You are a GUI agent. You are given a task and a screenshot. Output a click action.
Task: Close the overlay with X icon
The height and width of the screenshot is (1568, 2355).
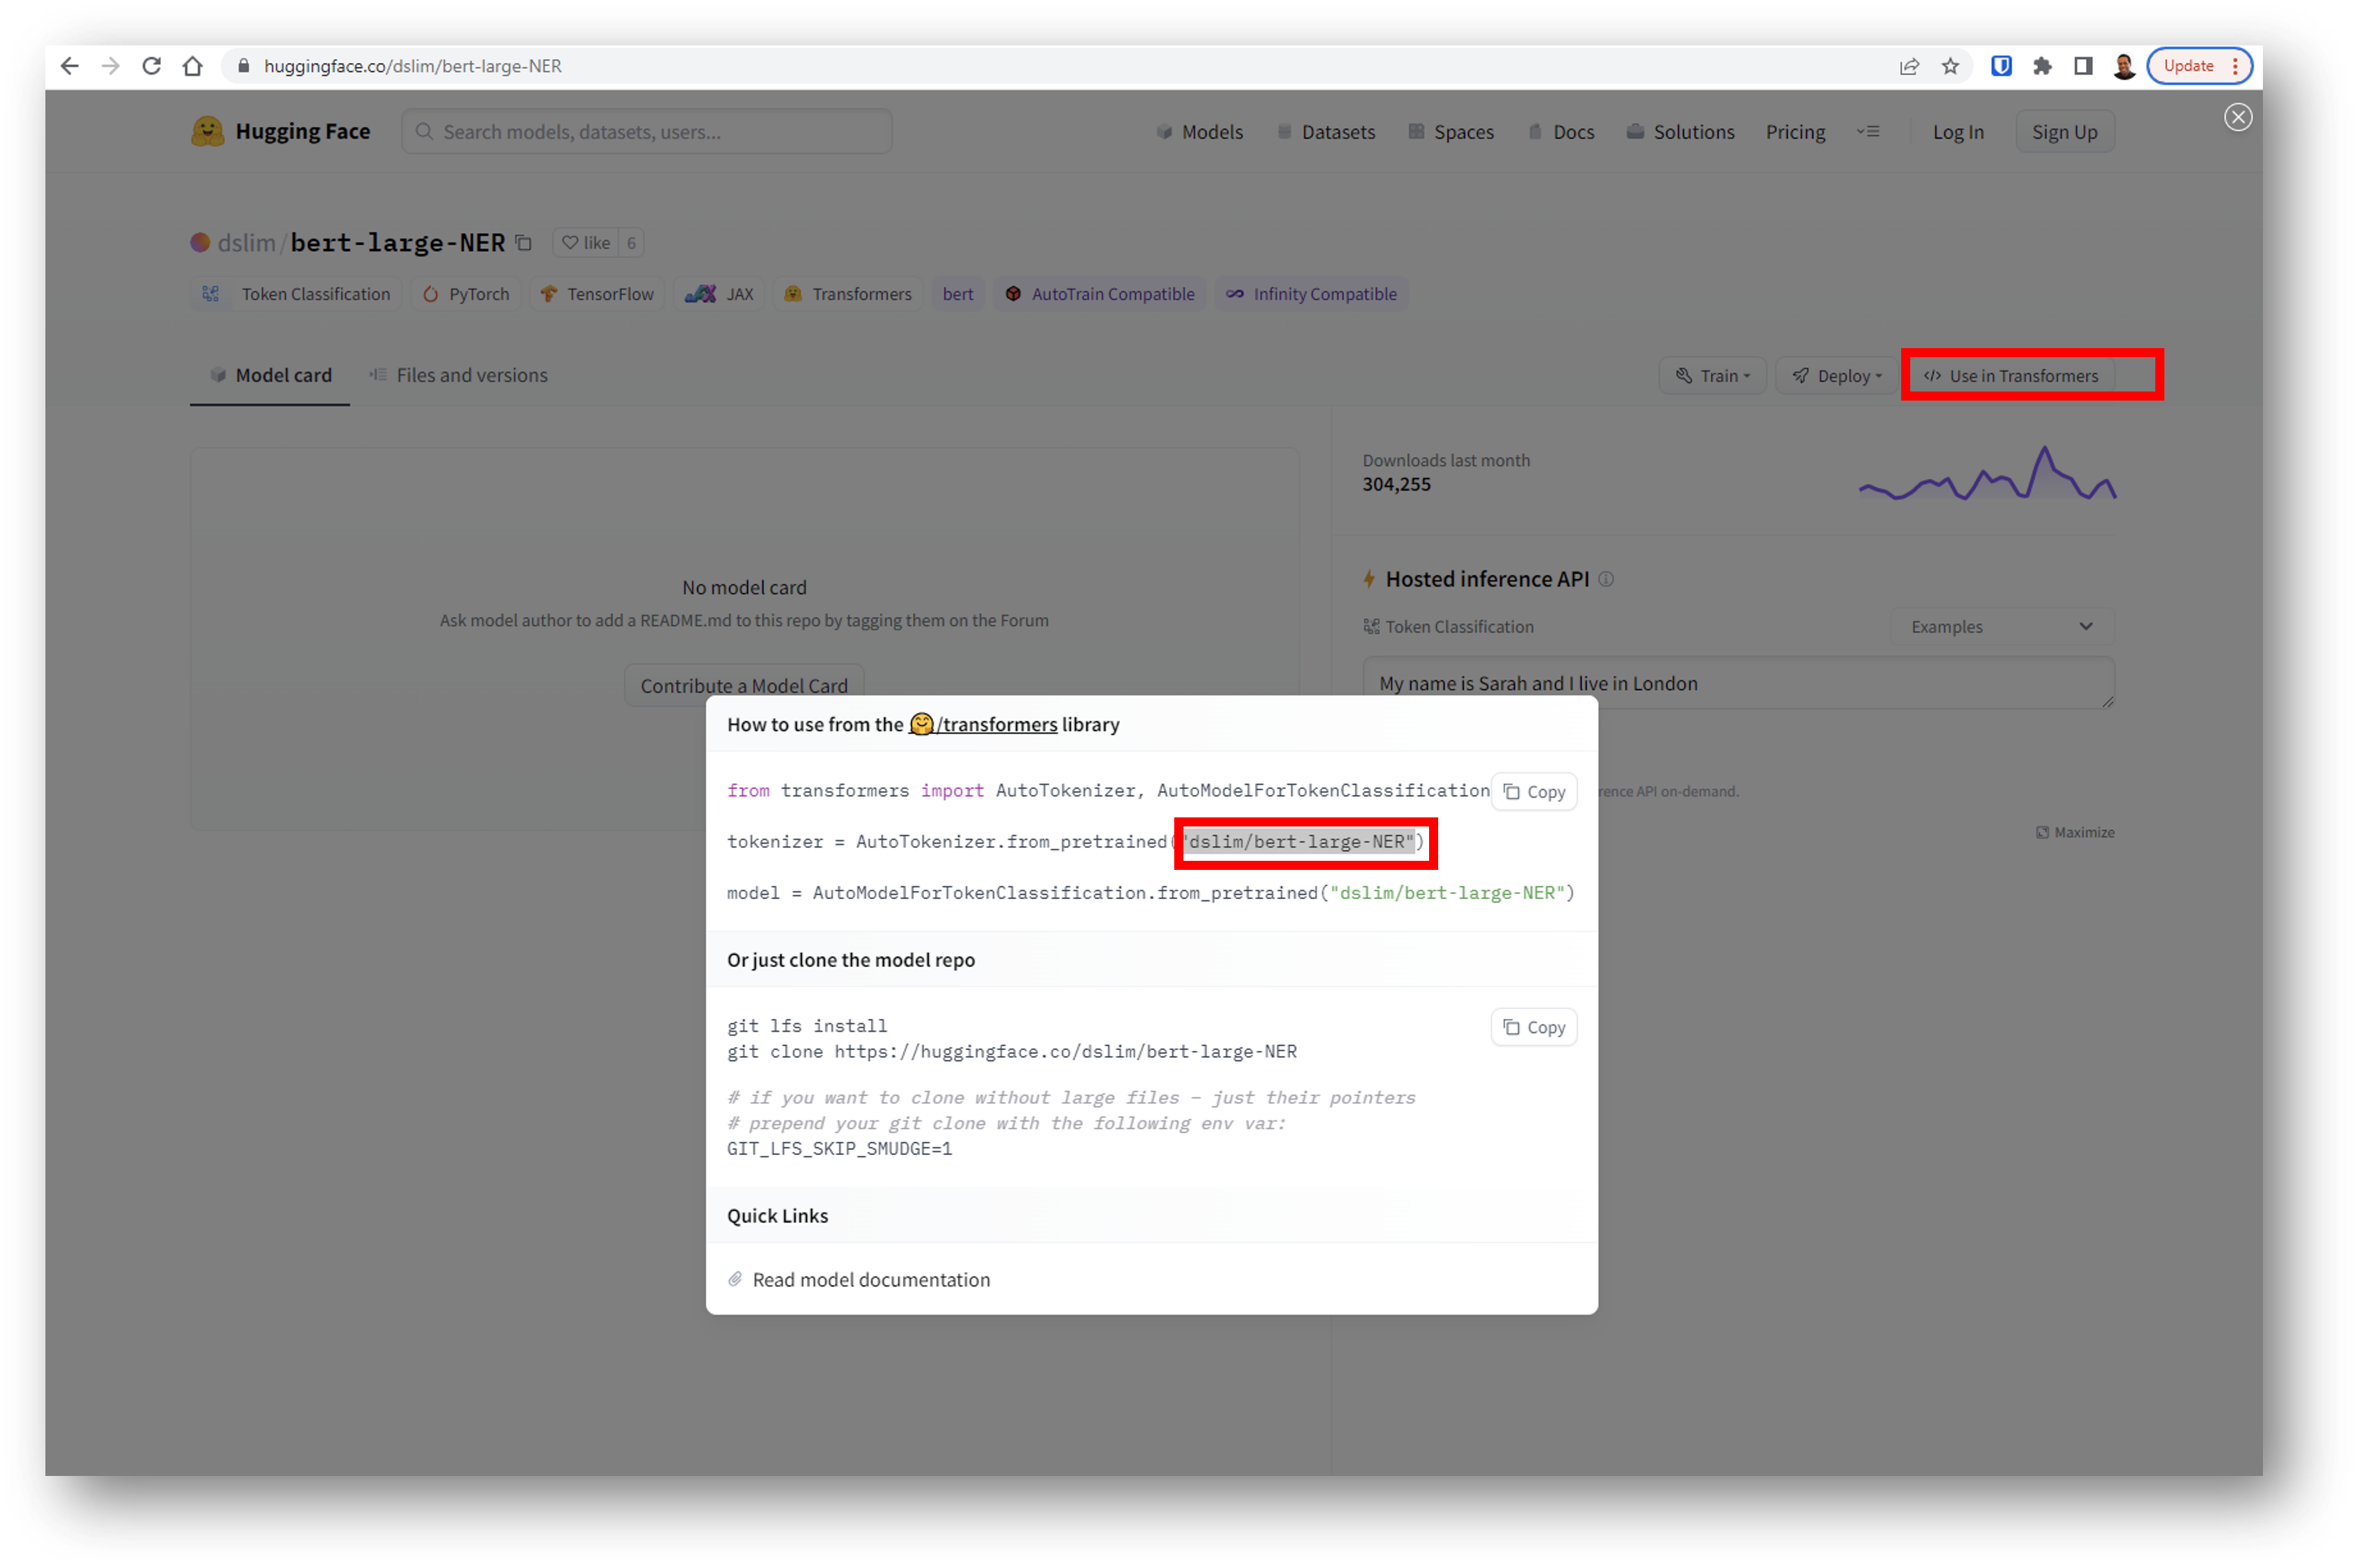2238,117
